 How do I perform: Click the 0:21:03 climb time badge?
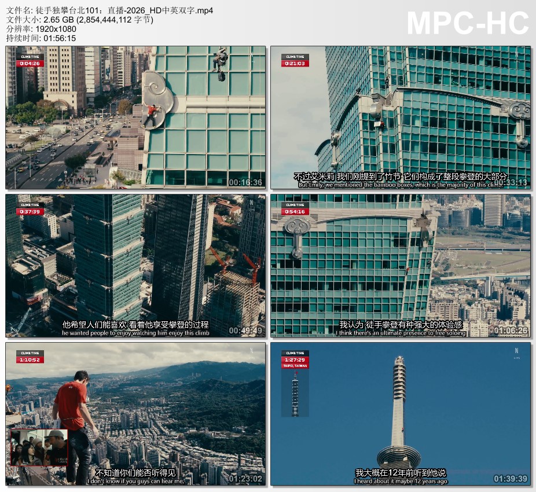(295, 61)
